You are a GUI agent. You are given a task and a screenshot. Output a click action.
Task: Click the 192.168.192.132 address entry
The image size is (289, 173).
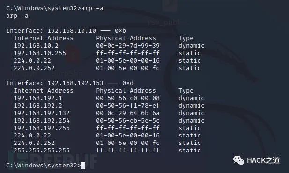click(x=42, y=113)
